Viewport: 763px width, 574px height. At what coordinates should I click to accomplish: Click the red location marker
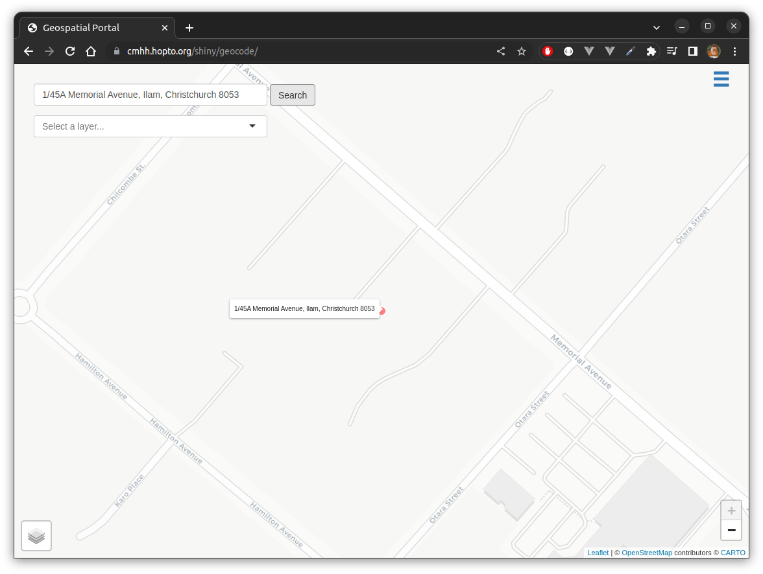[383, 311]
